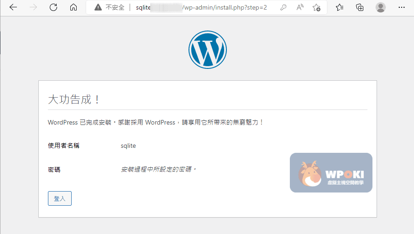Open the Collections panel
This screenshot has width=414, height=234.
click(360, 7)
